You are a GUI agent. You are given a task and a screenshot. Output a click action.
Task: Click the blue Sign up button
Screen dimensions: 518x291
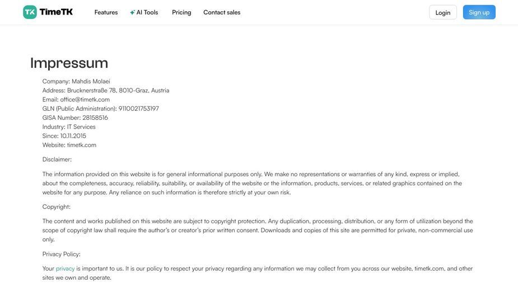pyautogui.click(x=479, y=12)
